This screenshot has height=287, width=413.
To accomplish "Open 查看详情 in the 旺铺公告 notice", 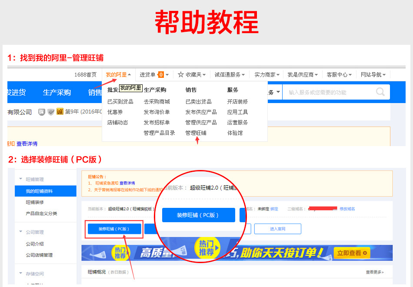I will tap(127, 183).
